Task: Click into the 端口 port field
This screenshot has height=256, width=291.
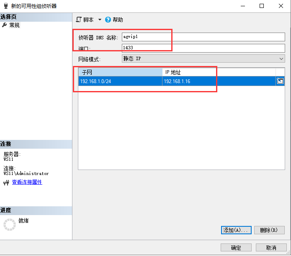Action: (x=203, y=48)
